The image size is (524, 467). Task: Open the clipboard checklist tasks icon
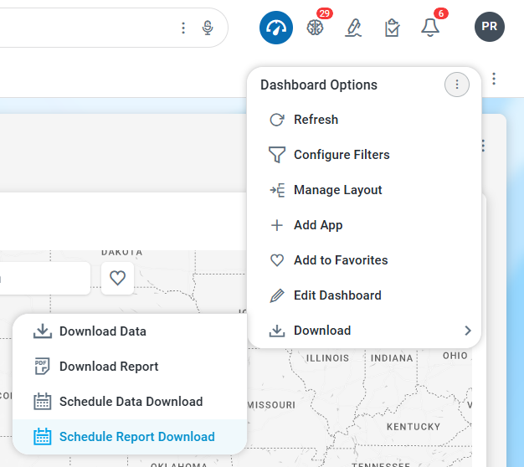pos(392,28)
